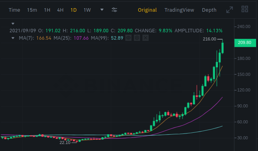The width and height of the screenshot is (258, 151).
Task: Click the 240.00 price axis label
Action: [x=244, y=26]
